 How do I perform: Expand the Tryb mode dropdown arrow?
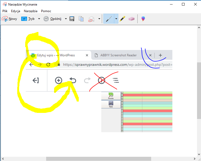39,19
